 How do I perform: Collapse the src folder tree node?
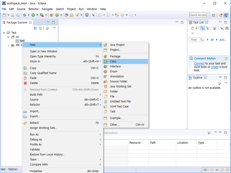(x=8, y=37)
